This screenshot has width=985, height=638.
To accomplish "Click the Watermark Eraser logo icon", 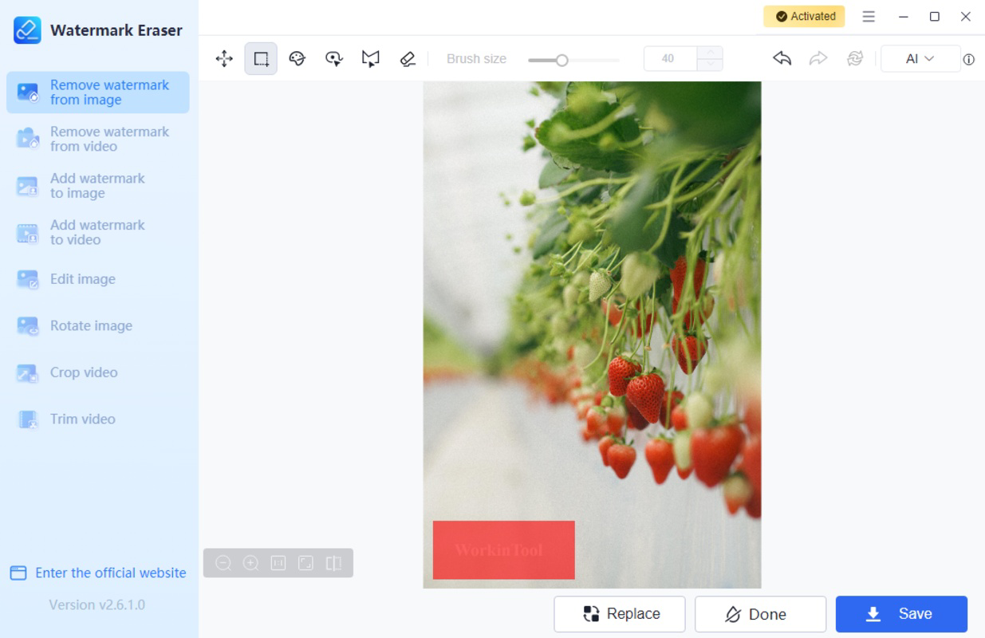I will [x=27, y=30].
